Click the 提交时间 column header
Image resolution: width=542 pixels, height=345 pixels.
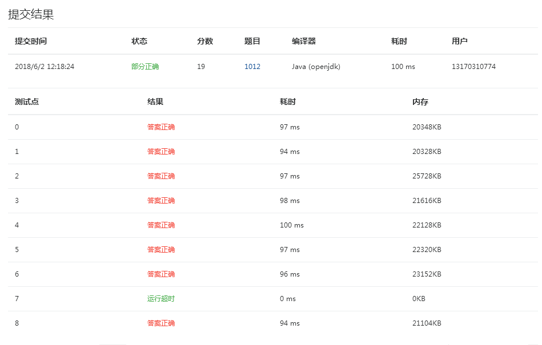pos(31,41)
